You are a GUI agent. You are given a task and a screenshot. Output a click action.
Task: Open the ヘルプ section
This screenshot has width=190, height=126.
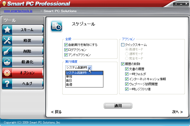pos(23,84)
